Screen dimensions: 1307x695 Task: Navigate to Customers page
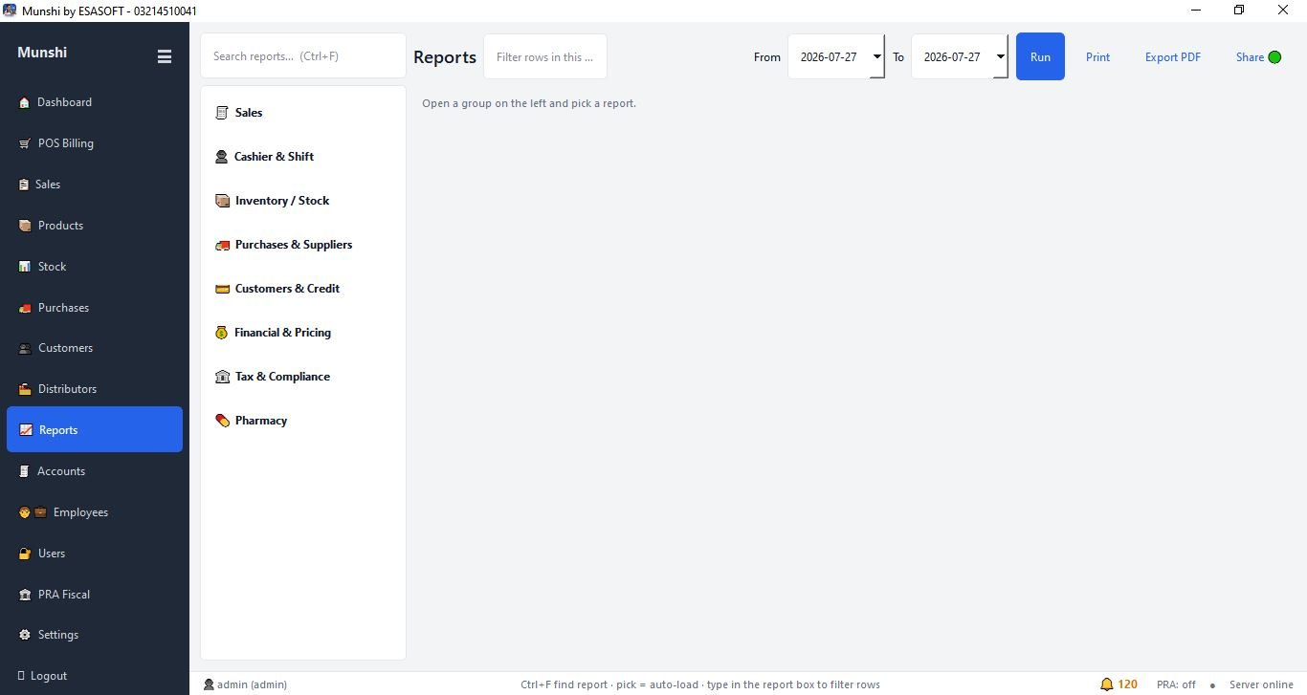[95, 348]
